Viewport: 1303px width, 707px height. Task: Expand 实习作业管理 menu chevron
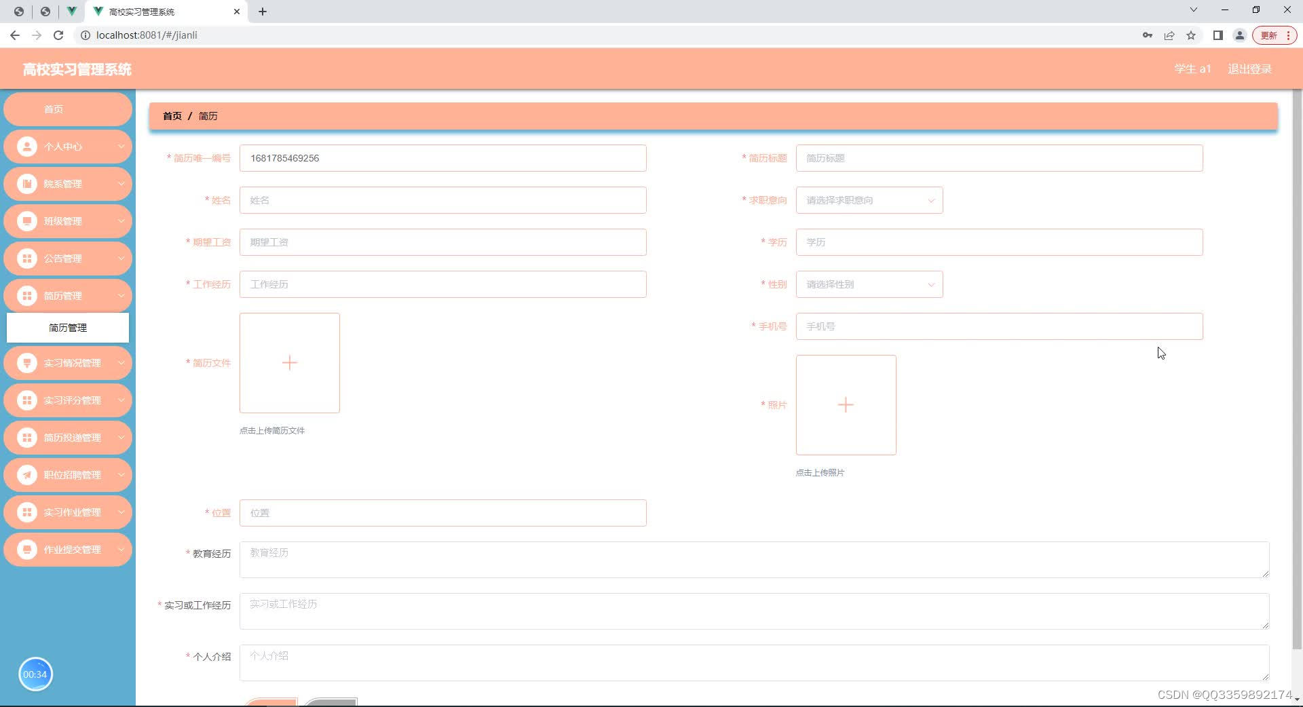click(x=121, y=512)
